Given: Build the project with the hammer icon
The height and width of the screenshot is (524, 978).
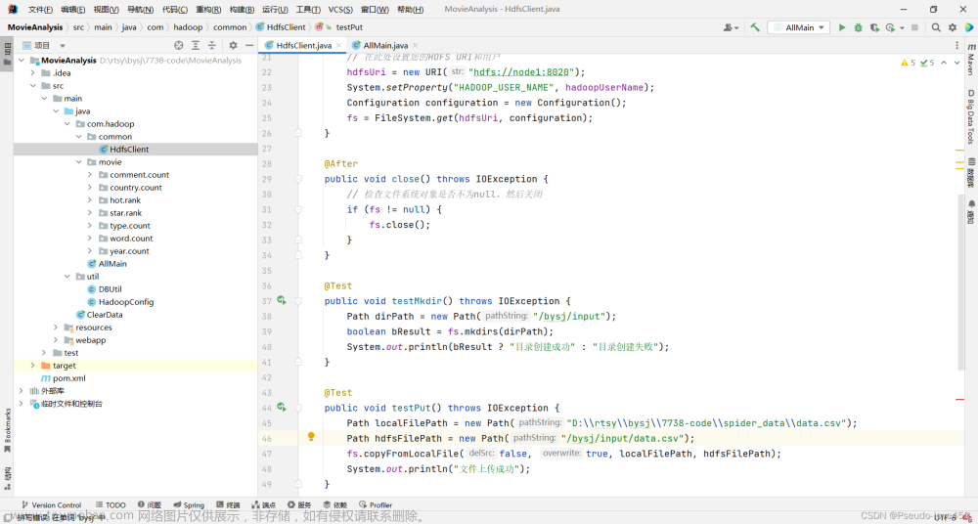Looking at the screenshot, I should [x=755, y=27].
